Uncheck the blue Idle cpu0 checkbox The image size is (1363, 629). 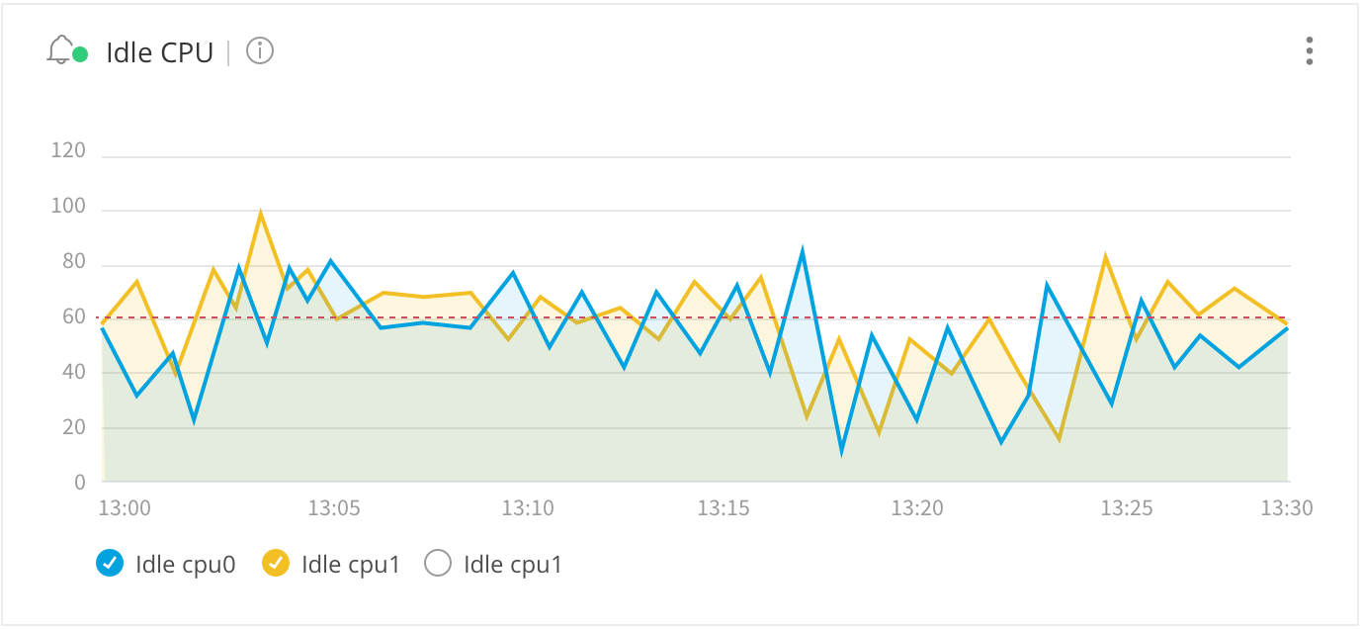[110, 564]
